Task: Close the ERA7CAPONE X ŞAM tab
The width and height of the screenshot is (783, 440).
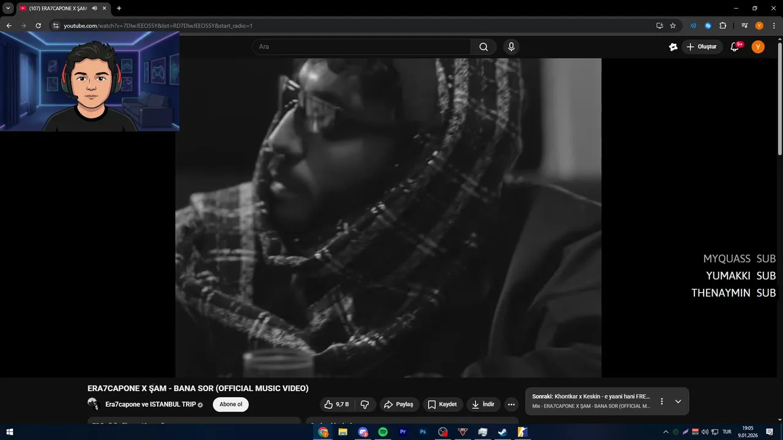Action: click(x=104, y=9)
